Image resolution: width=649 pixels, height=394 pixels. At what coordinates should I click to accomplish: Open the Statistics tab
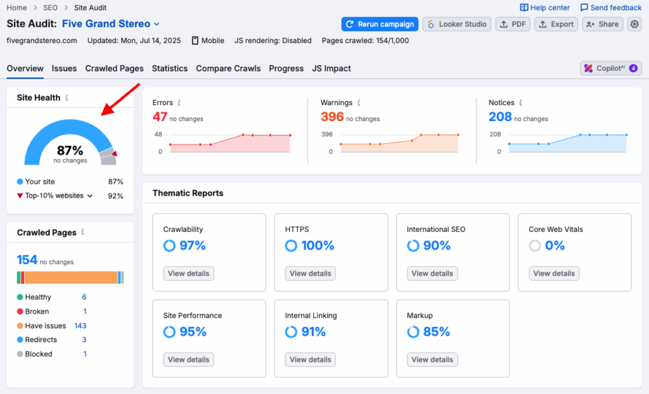pos(170,68)
